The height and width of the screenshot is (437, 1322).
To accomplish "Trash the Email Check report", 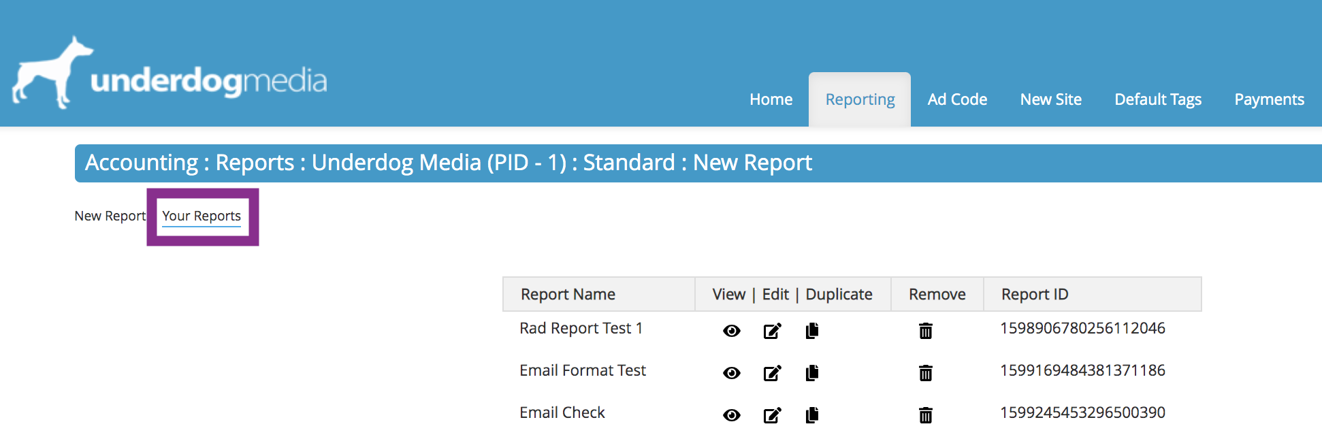I will coord(926,415).
